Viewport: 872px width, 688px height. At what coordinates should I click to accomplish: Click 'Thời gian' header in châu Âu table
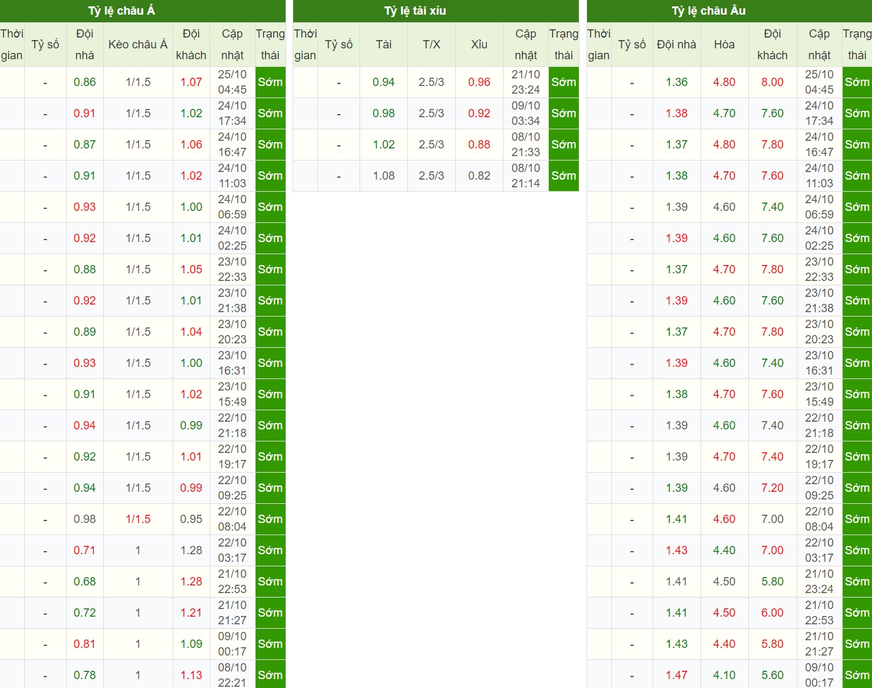click(x=599, y=45)
